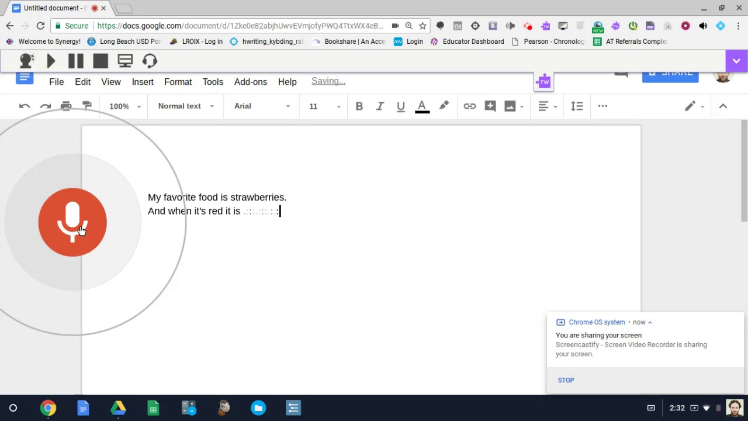Open the text color picker
The image size is (748, 421).
(422, 106)
